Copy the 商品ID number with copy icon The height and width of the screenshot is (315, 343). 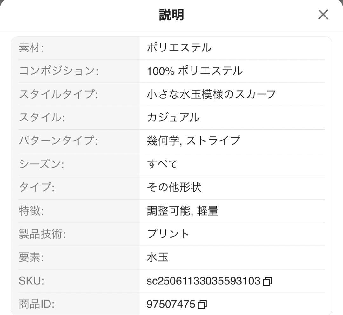202,305
